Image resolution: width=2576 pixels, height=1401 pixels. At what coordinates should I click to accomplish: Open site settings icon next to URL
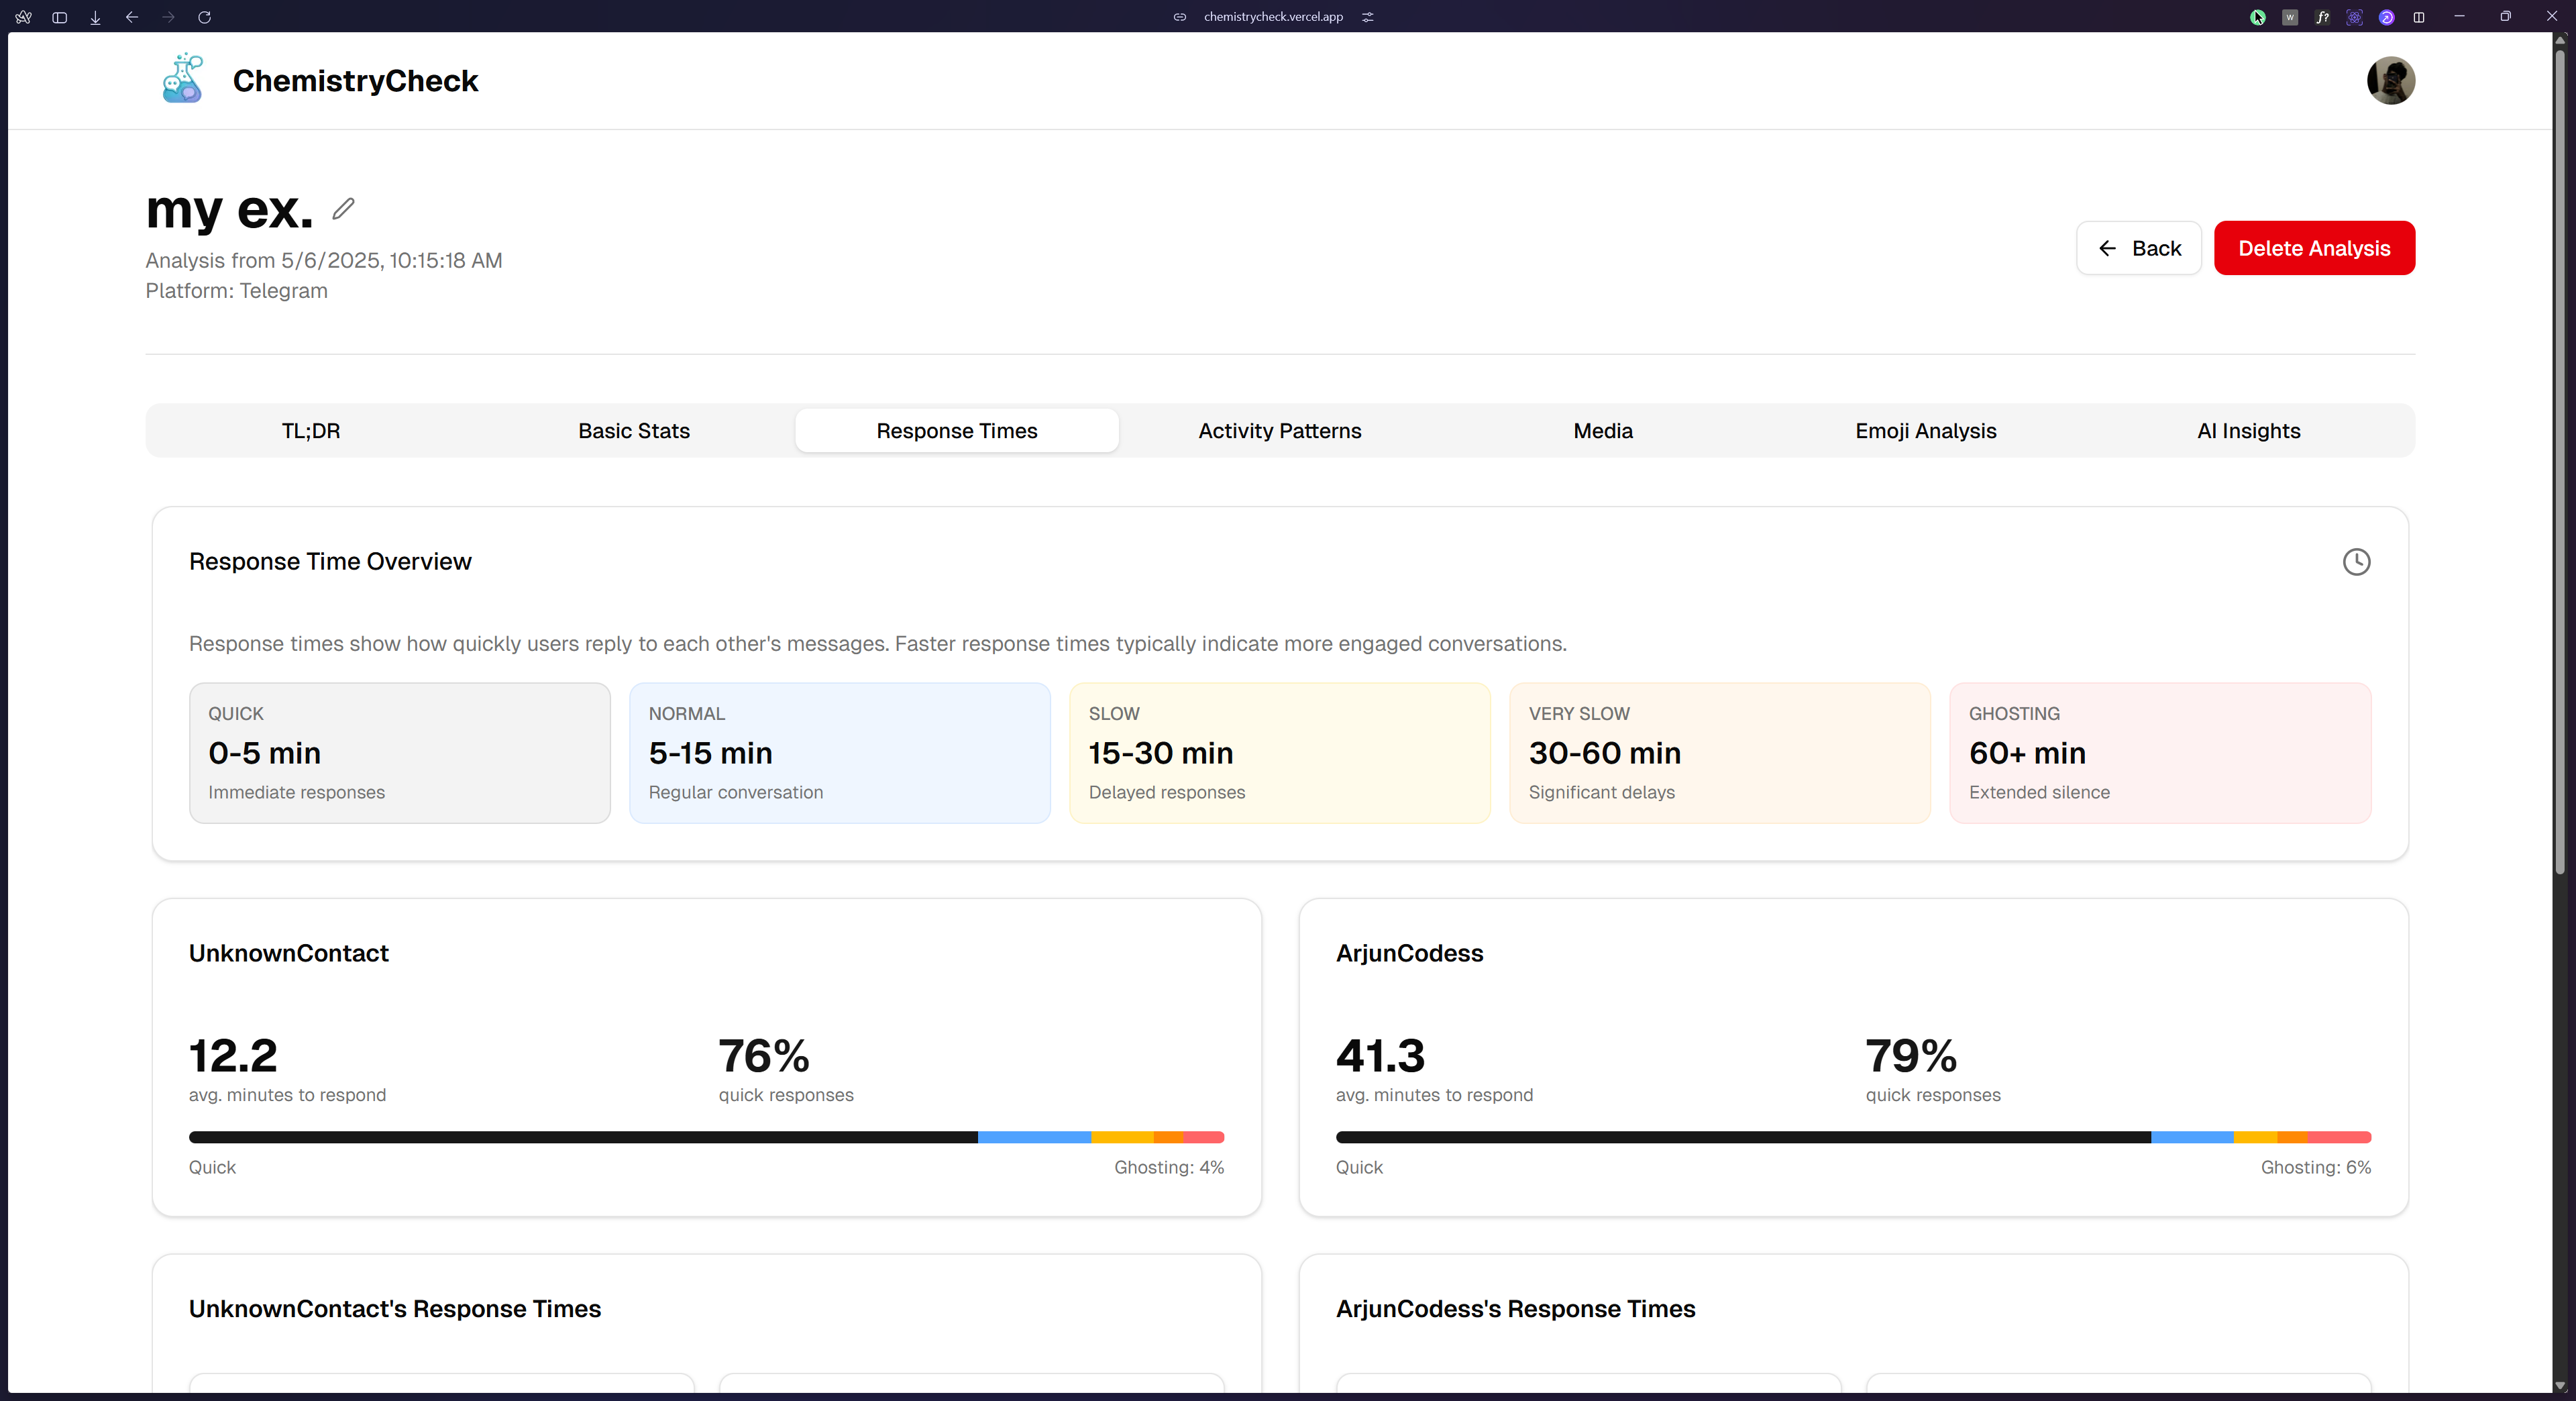[1368, 17]
